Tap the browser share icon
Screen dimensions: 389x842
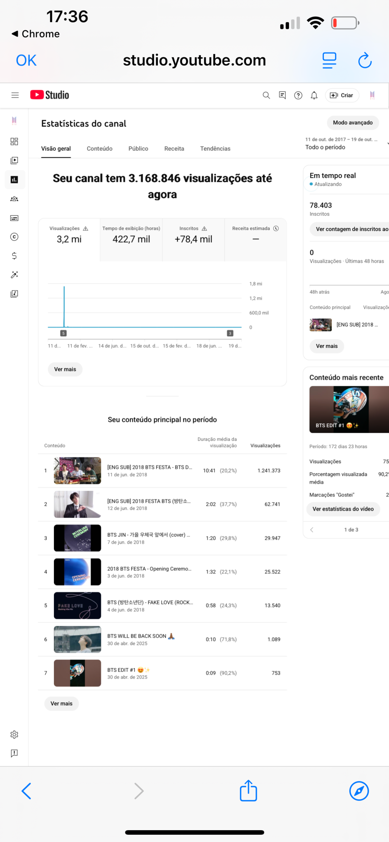tap(248, 790)
